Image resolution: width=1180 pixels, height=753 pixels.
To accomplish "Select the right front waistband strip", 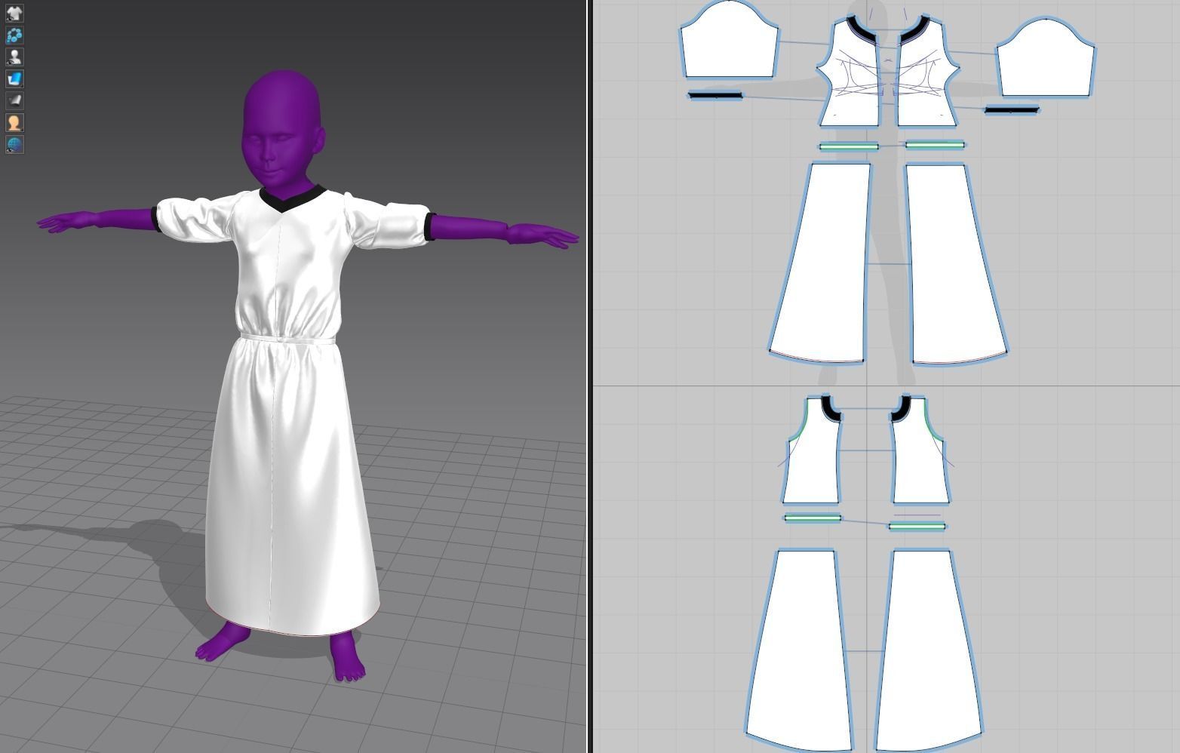I will pyautogui.click(x=935, y=145).
